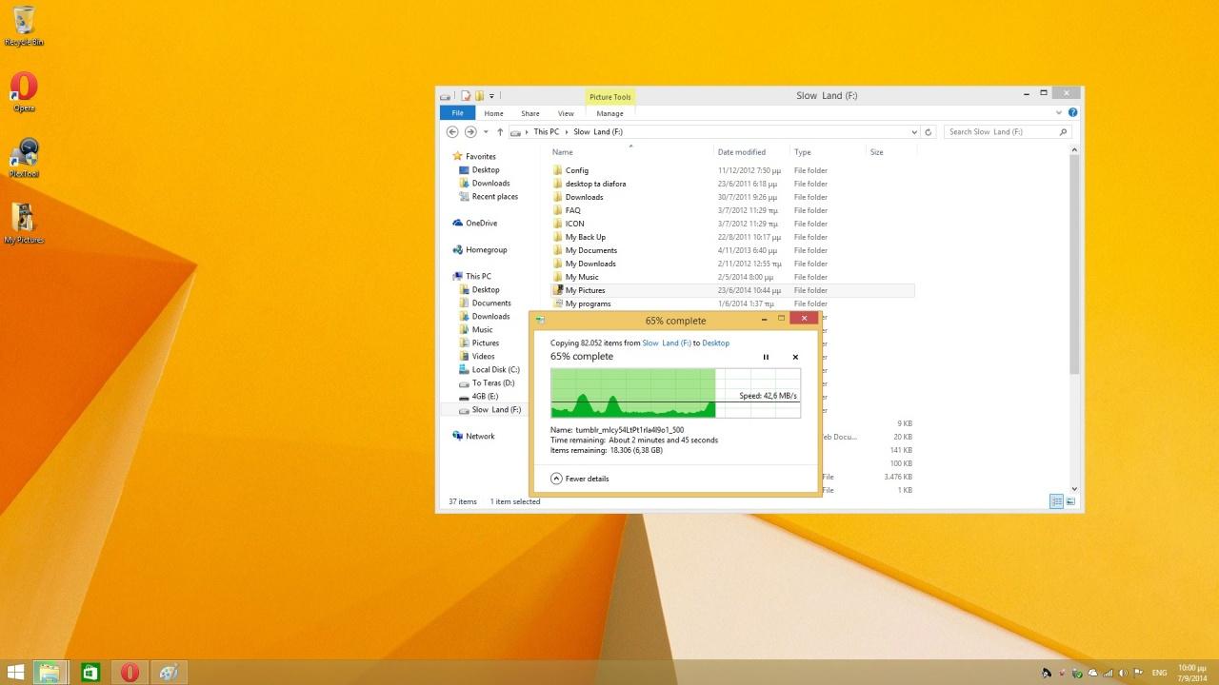Image resolution: width=1219 pixels, height=685 pixels.
Task: Collapse copy dialog with Fewer details
Action: pos(580,479)
